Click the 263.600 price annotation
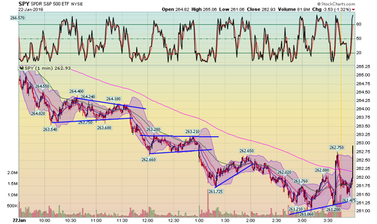Image resolution: width=377 pixels, height=224 pixels. point(104,127)
